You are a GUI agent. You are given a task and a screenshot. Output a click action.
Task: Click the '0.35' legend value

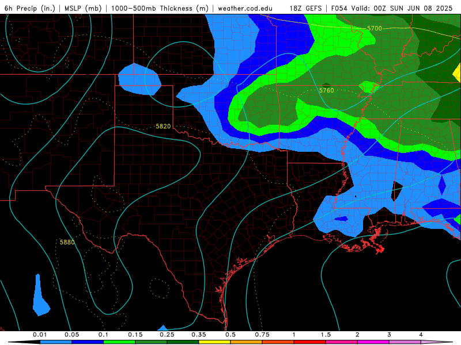tap(199, 335)
